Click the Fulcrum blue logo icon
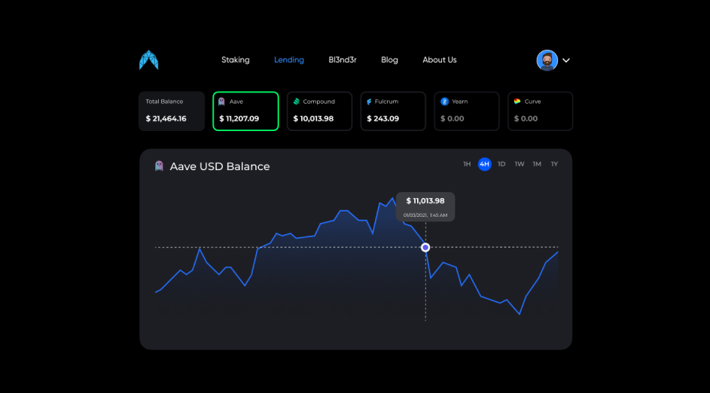The image size is (710, 393). pyautogui.click(x=369, y=102)
